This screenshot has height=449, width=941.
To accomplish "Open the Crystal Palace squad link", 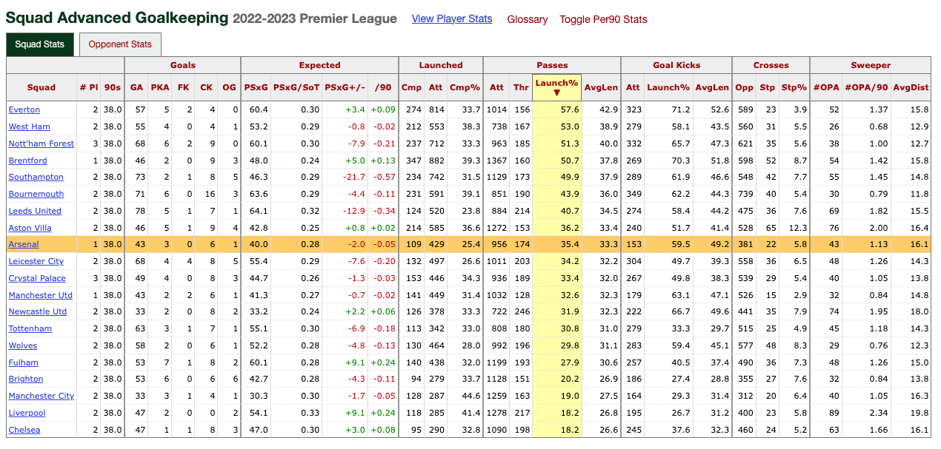I will [37, 278].
